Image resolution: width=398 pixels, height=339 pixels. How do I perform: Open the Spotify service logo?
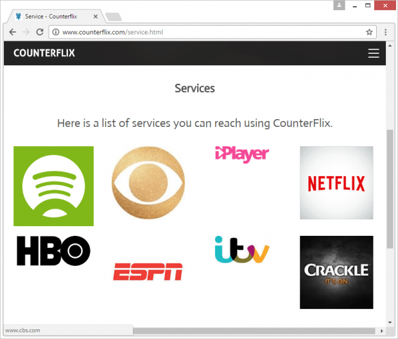pos(53,186)
